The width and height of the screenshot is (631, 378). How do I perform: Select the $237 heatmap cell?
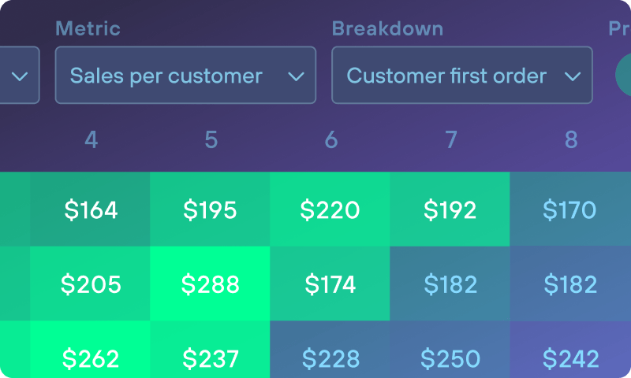pyautogui.click(x=210, y=358)
